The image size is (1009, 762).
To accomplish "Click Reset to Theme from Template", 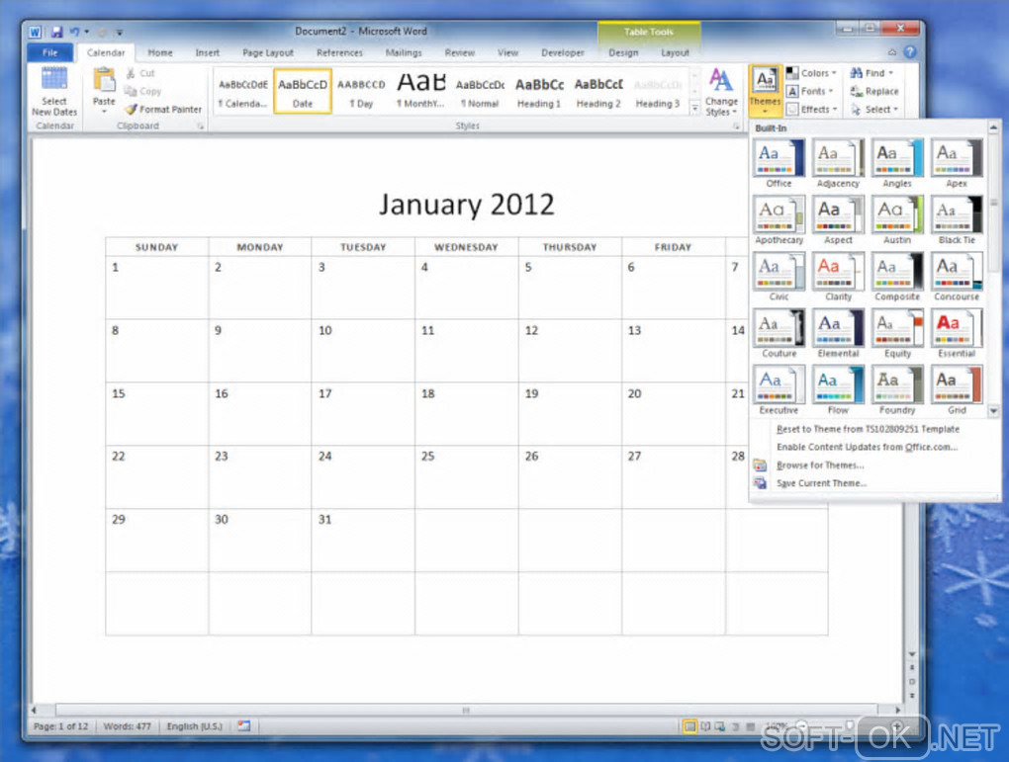I will (x=868, y=429).
